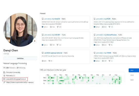Click the danqi@thinkingmachines.ai email link
The width and height of the screenshot is (139, 96).
[16, 79]
